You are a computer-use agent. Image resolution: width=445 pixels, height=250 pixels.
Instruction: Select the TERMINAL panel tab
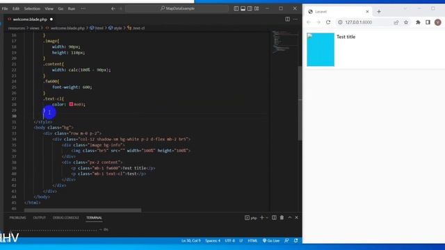94,217
